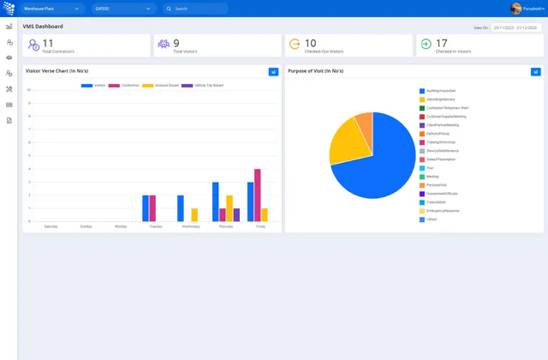548x360 pixels.
Task: Open the GATE02 gate dropdown
Action: click(x=123, y=9)
